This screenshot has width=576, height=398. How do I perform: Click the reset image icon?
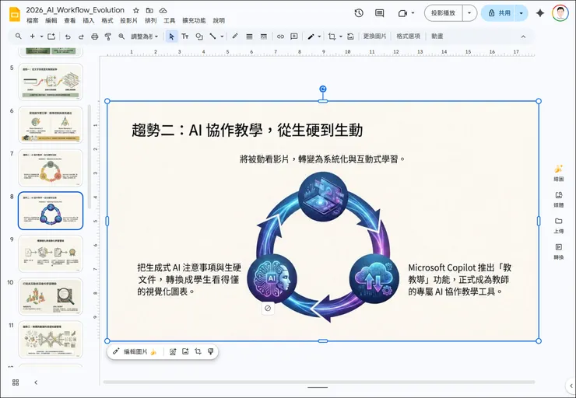(350, 37)
